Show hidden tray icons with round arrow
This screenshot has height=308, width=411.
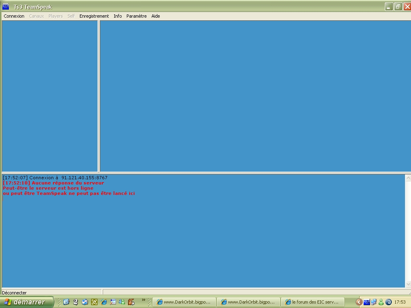pyautogui.click(x=359, y=302)
